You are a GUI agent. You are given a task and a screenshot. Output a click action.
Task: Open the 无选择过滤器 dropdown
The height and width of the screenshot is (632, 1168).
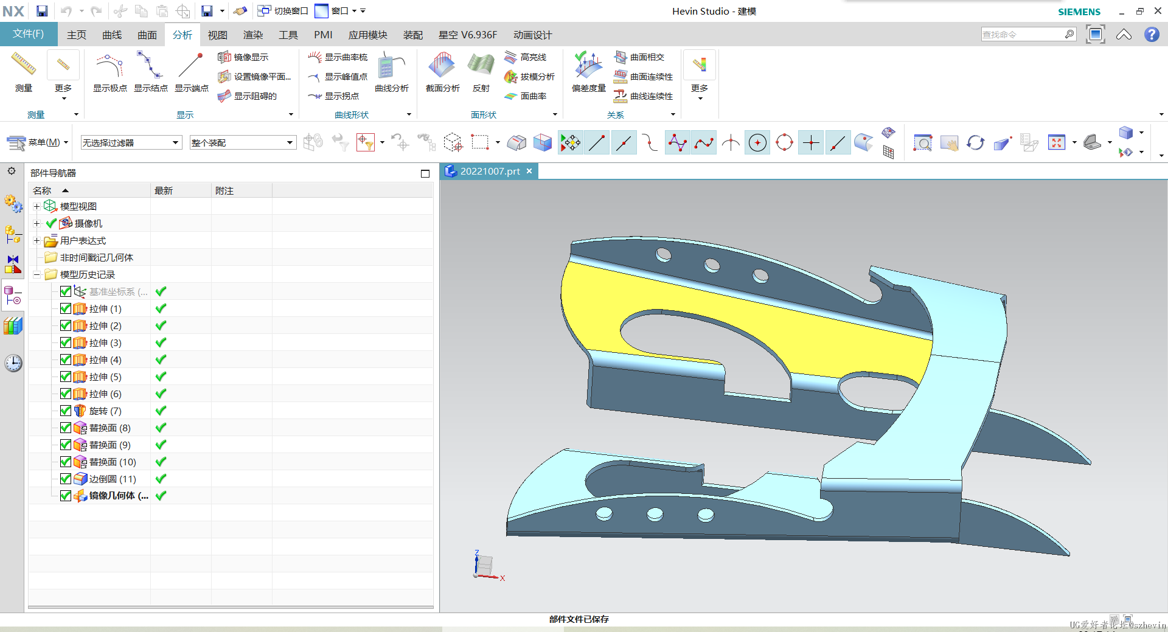[131, 143]
